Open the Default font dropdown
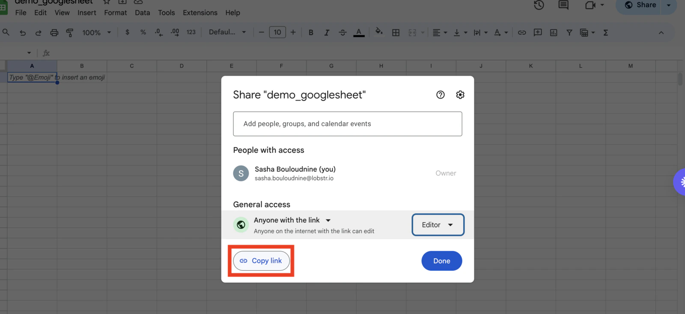 227,33
